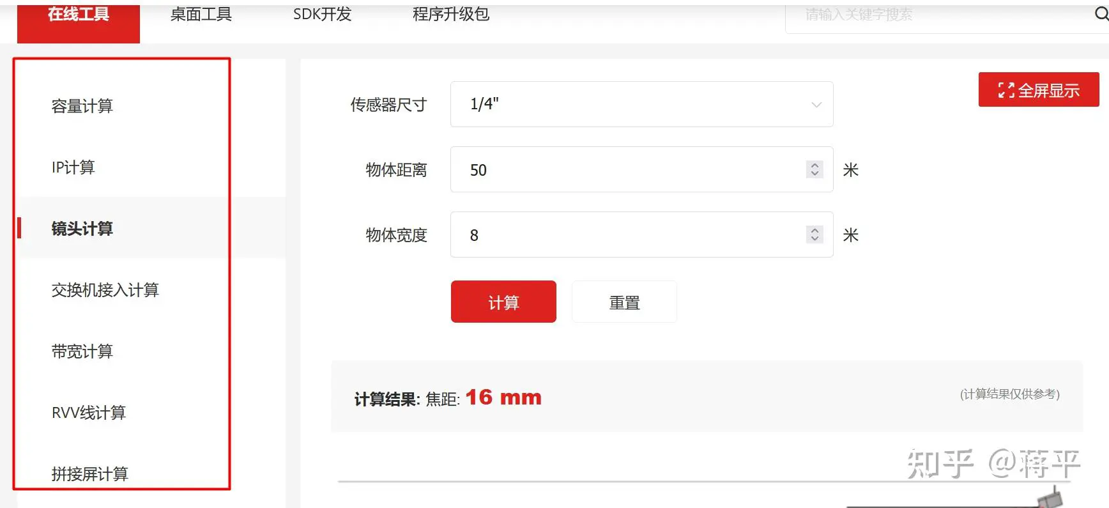Switch to the 桌面工具 tab

coord(201,15)
